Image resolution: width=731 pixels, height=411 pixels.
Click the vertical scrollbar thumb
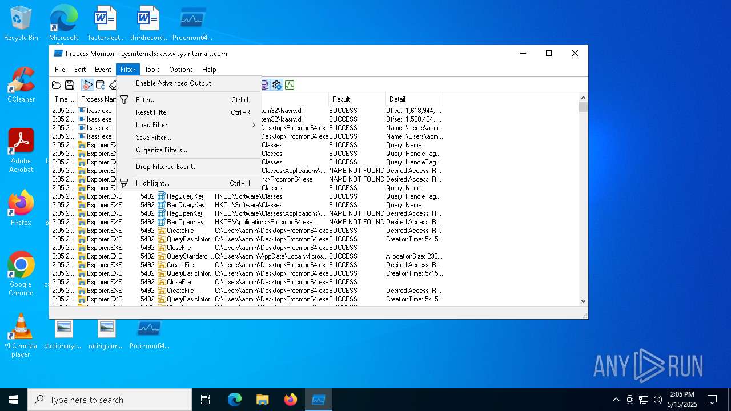click(x=583, y=107)
